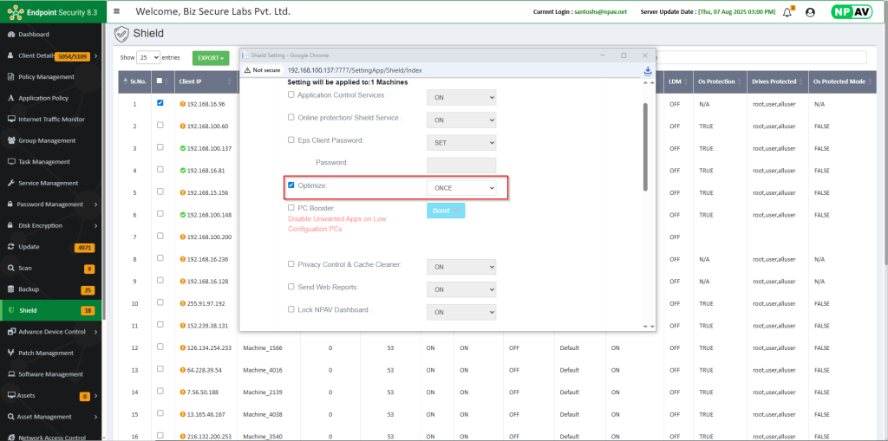The height and width of the screenshot is (441, 888).
Task: Click the hamburger menu icon in header
Action: [116, 12]
